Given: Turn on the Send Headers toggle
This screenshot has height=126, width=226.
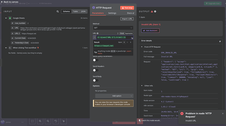Looking at the screenshot, I should [x=96, y=70].
